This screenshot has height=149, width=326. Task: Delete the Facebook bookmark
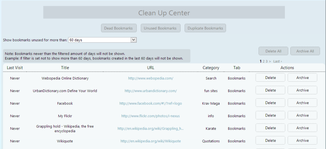270,103
